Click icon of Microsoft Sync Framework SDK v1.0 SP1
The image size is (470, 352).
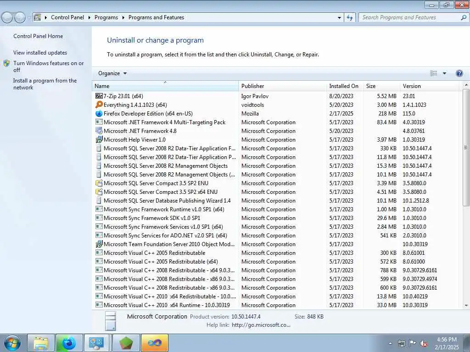coord(99,218)
